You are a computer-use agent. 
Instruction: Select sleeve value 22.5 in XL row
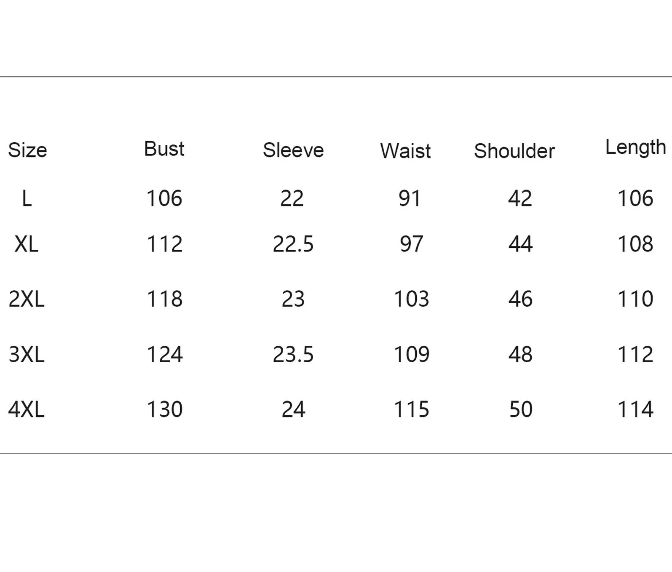293,244
